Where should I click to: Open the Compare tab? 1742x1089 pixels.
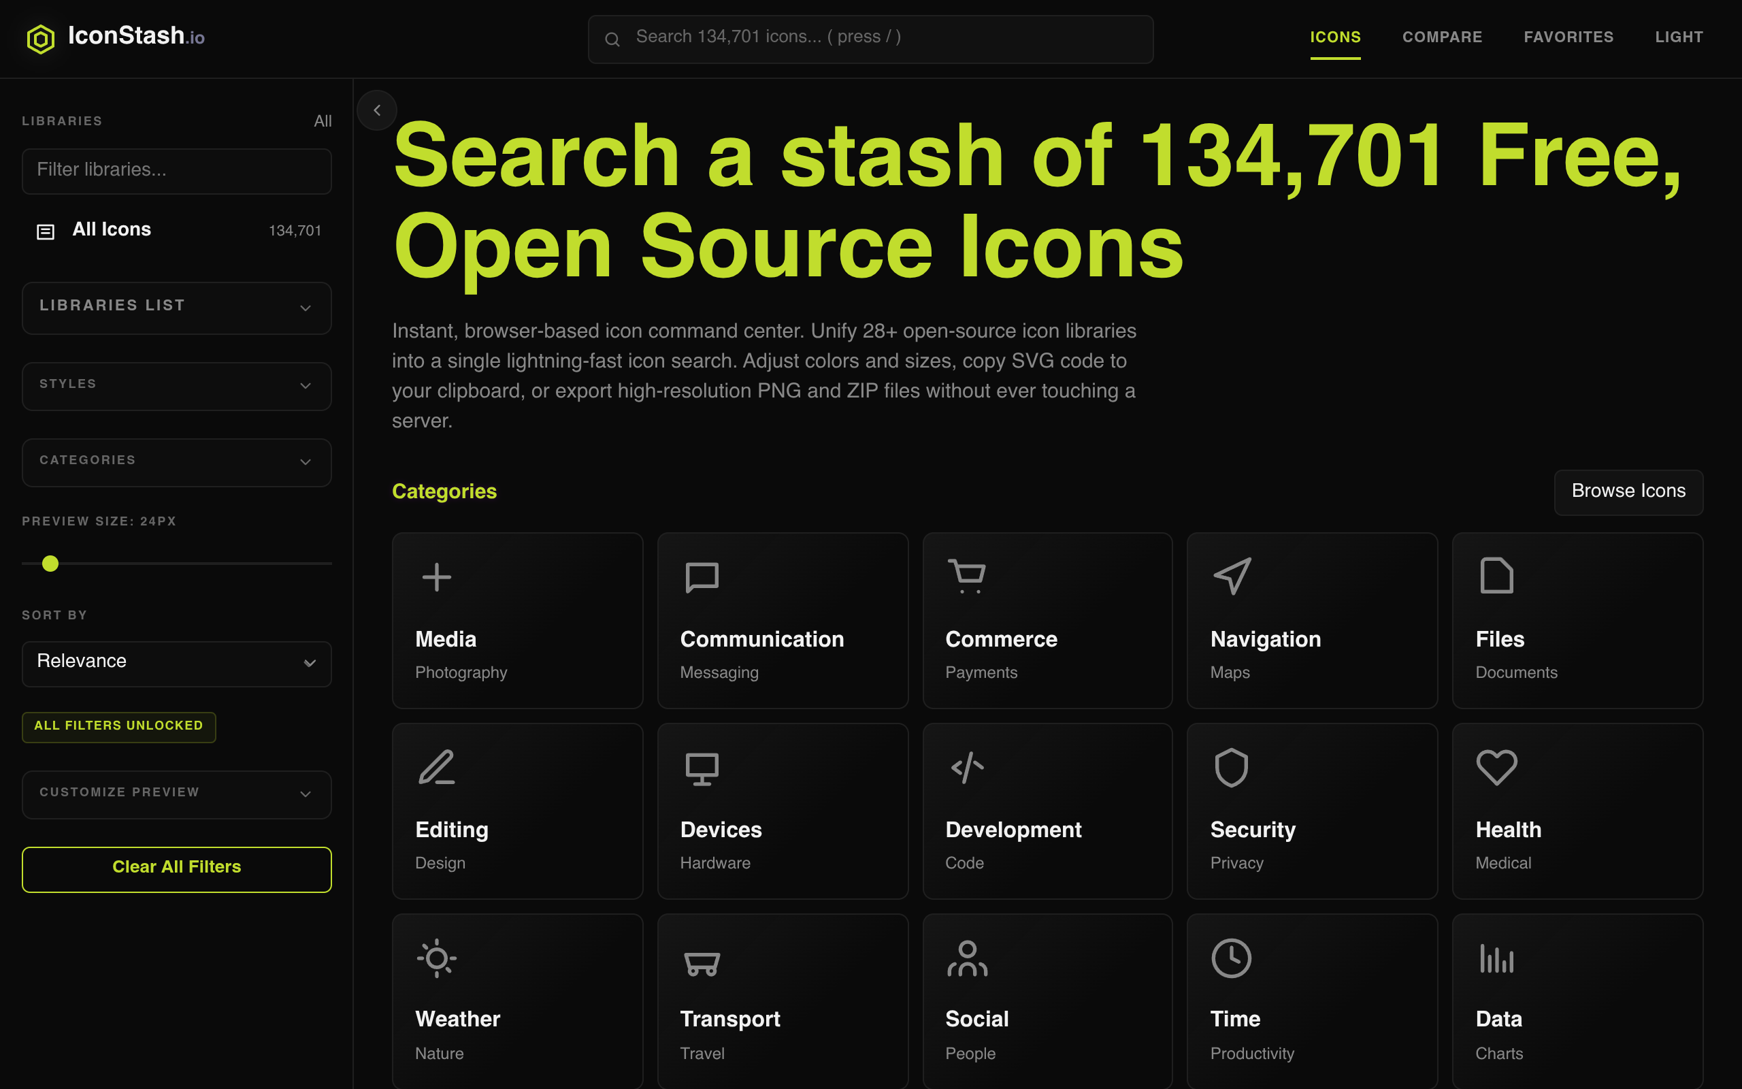tap(1442, 37)
